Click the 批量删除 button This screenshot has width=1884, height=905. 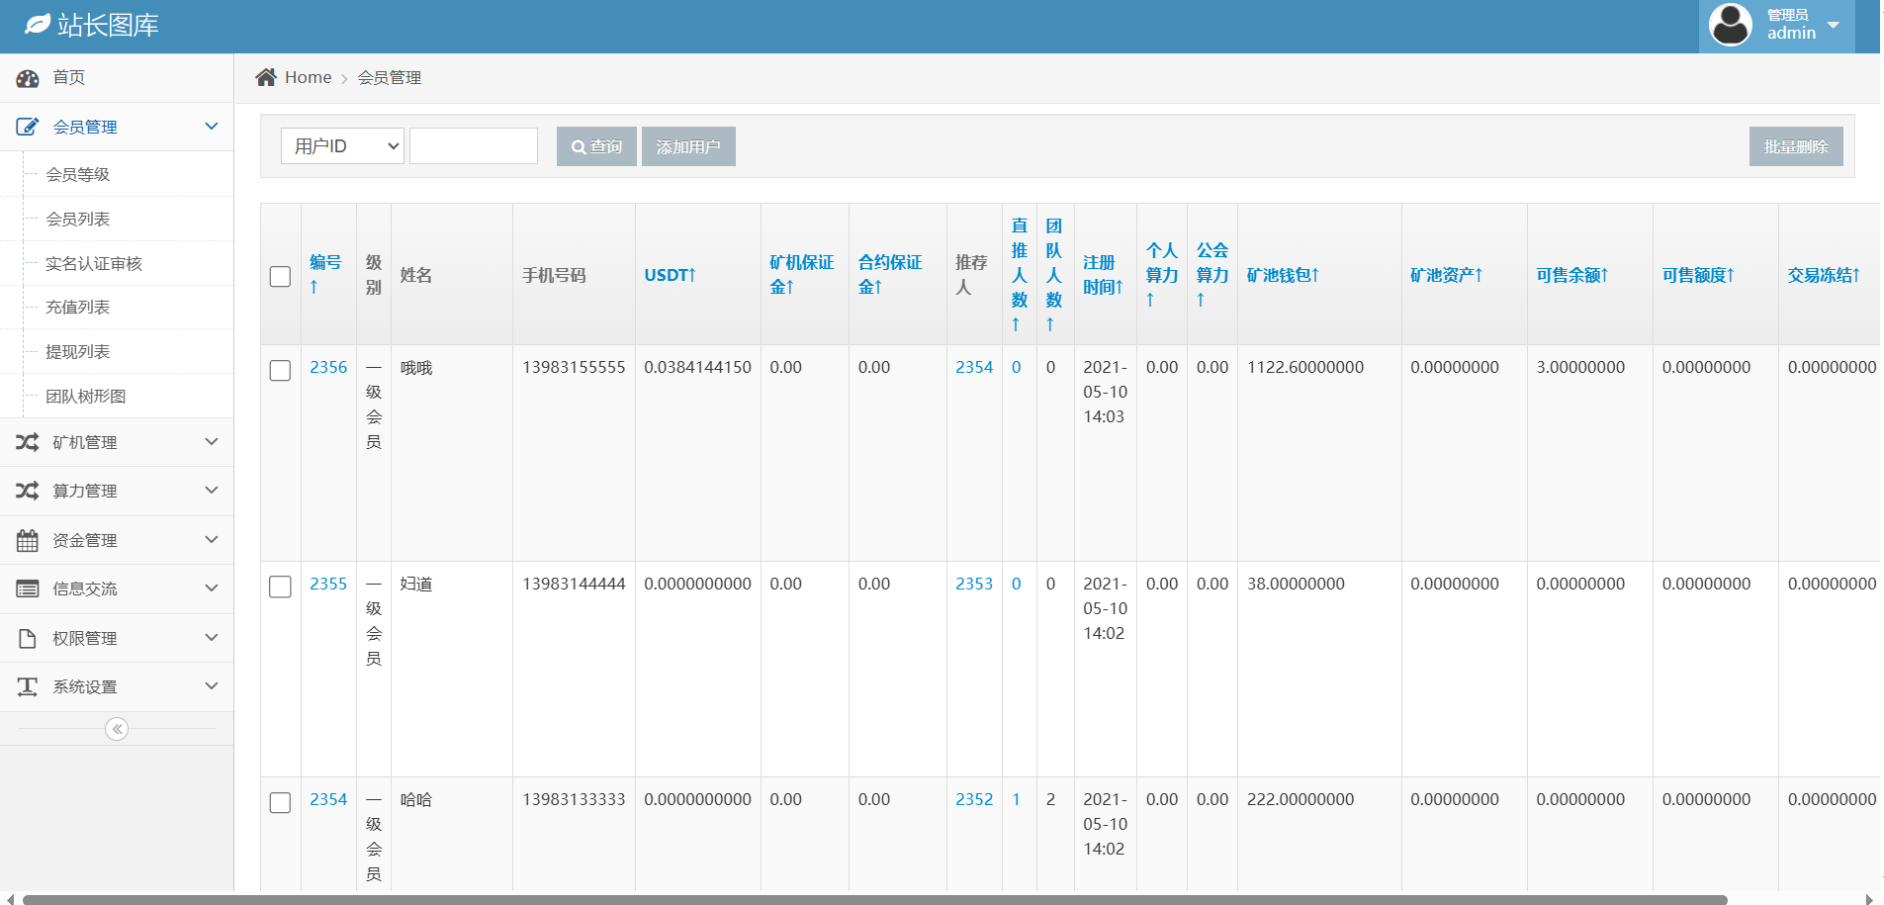coord(1795,146)
